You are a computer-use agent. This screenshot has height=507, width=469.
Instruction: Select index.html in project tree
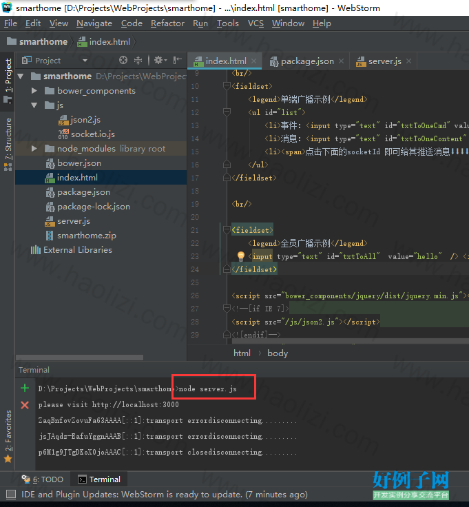coord(101,178)
